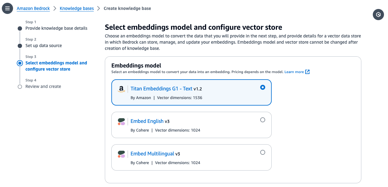
Task: Click the Titan Embeddings G1 - Text title
Action: tap(161, 89)
